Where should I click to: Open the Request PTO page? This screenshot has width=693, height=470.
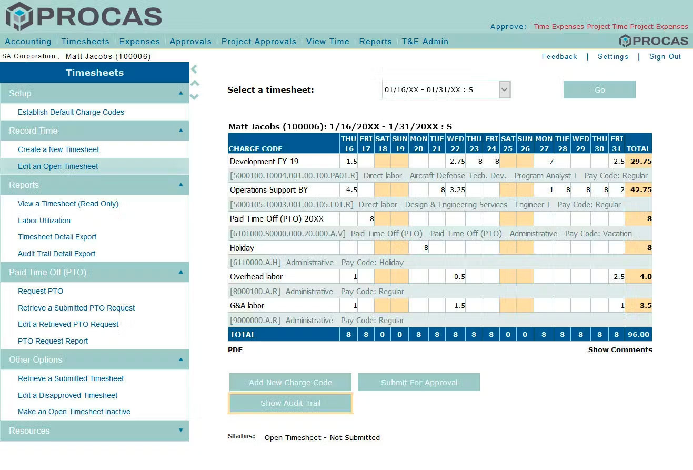coord(41,291)
